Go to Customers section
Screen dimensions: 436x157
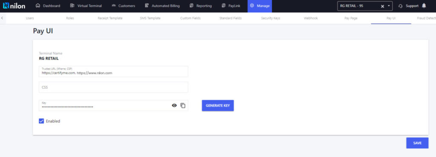pyautogui.click(x=123, y=6)
